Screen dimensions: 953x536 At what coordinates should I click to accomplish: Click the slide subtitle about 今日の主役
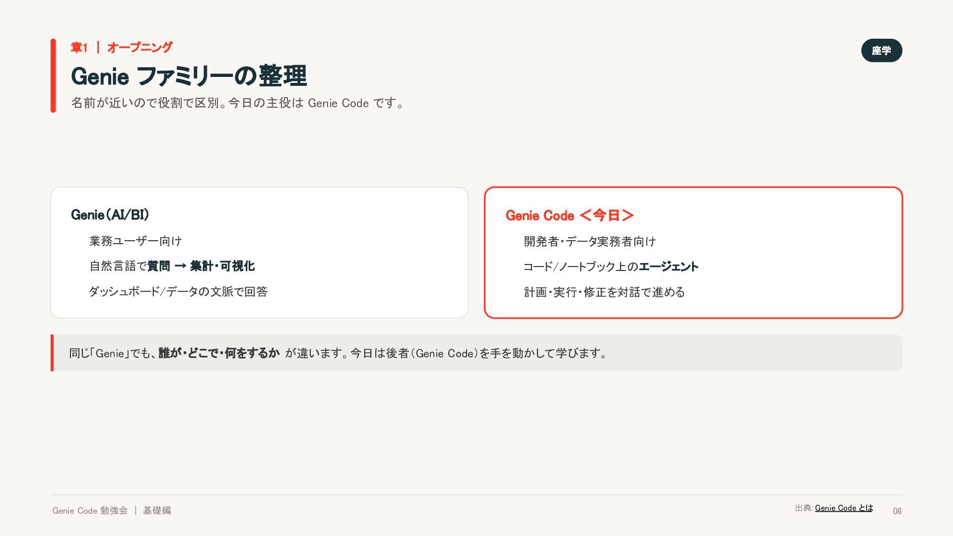[238, 103]
